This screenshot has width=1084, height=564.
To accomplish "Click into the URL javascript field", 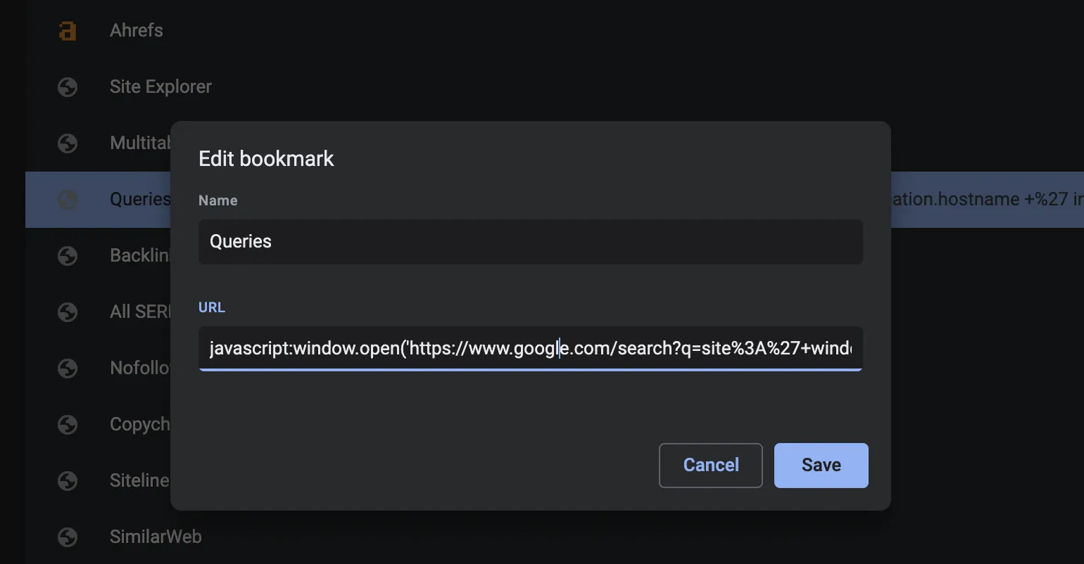I will [531, 349].
